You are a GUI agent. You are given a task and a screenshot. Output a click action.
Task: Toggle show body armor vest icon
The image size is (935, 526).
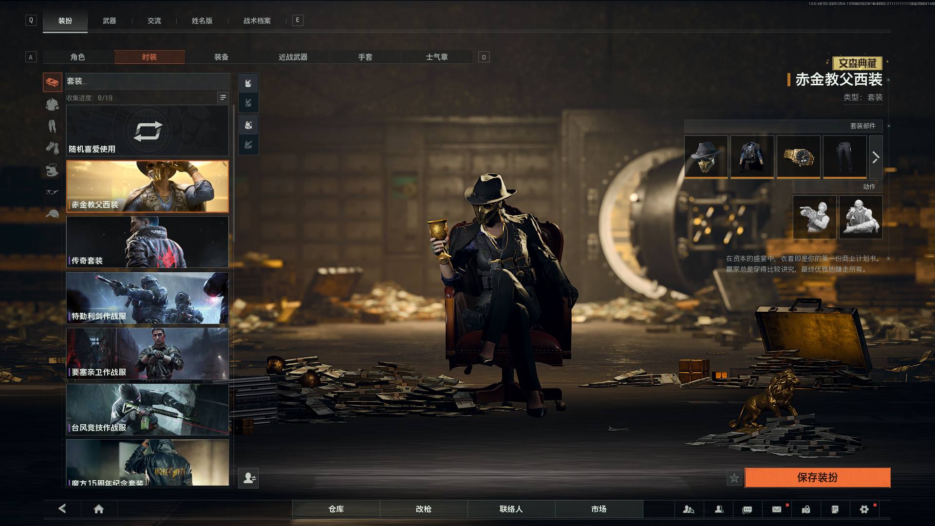click(x=248, y=83)
